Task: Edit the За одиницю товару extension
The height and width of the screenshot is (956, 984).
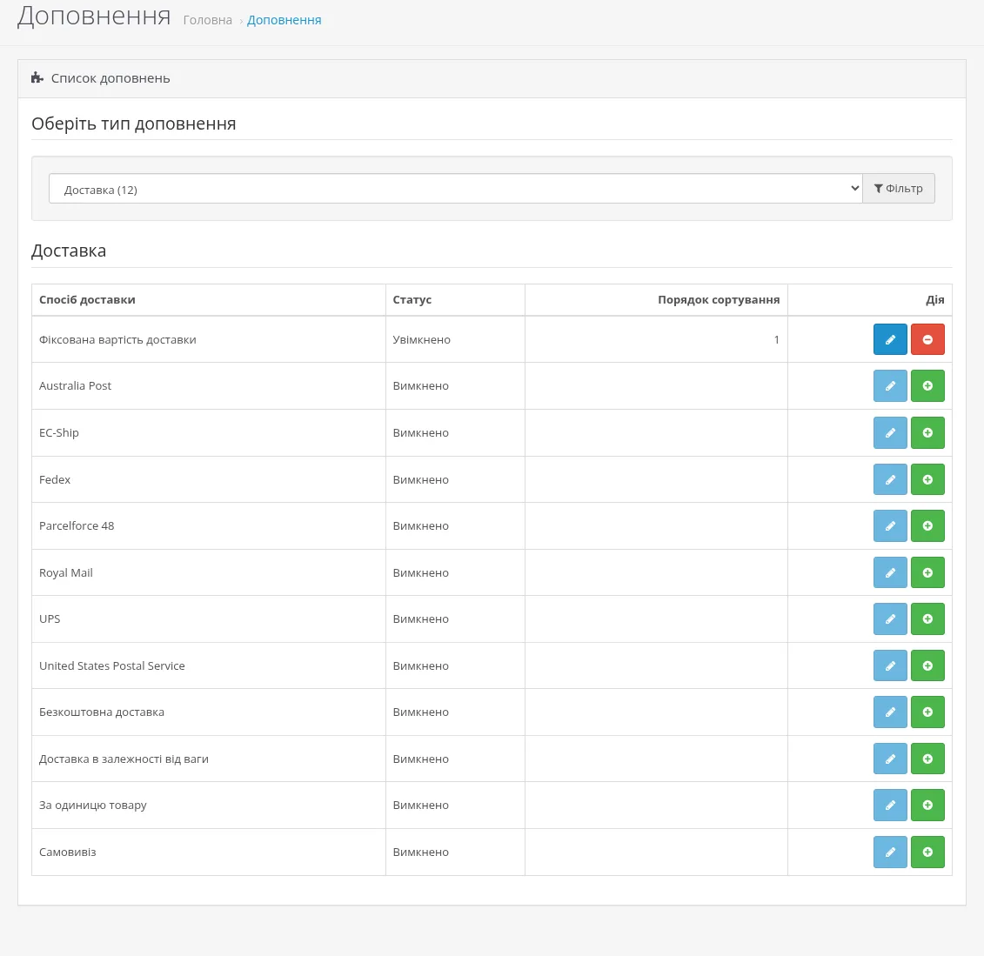Action: tap(890, 806)
